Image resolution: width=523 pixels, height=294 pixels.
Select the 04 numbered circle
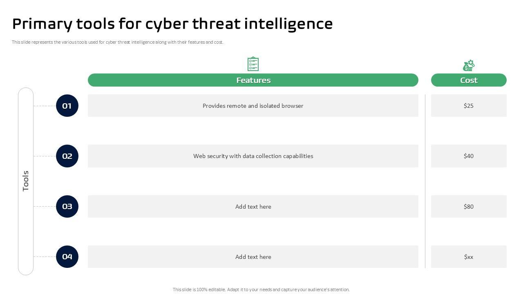(67, 256)
